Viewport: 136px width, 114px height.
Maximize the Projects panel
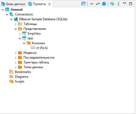131,4
